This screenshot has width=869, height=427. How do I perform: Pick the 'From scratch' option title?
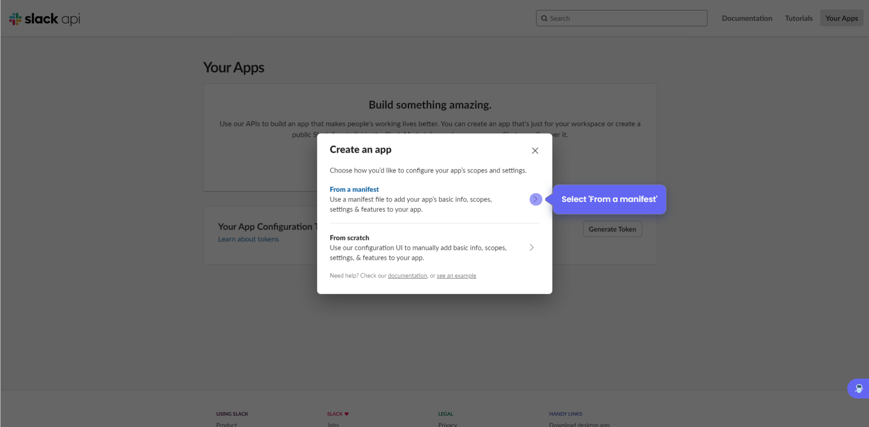[x=349, y=238]
